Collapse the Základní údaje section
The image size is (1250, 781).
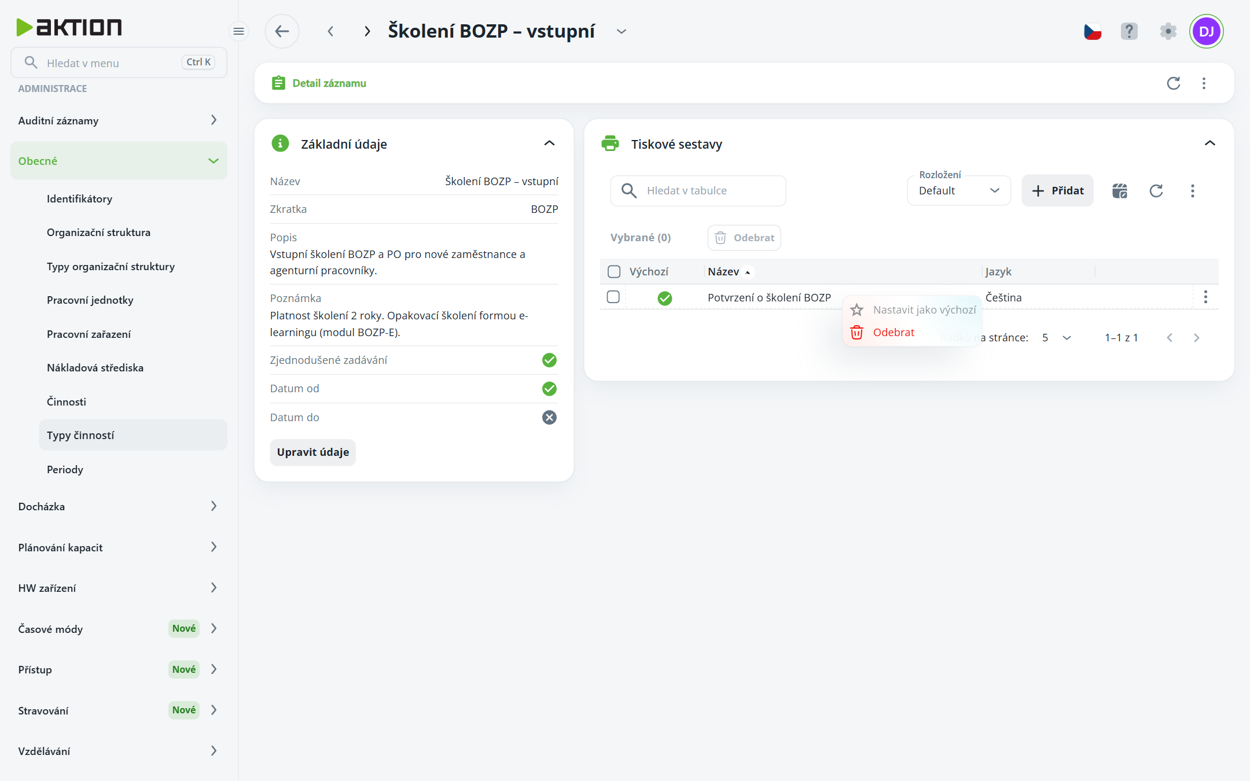click(x=549, y=143)
